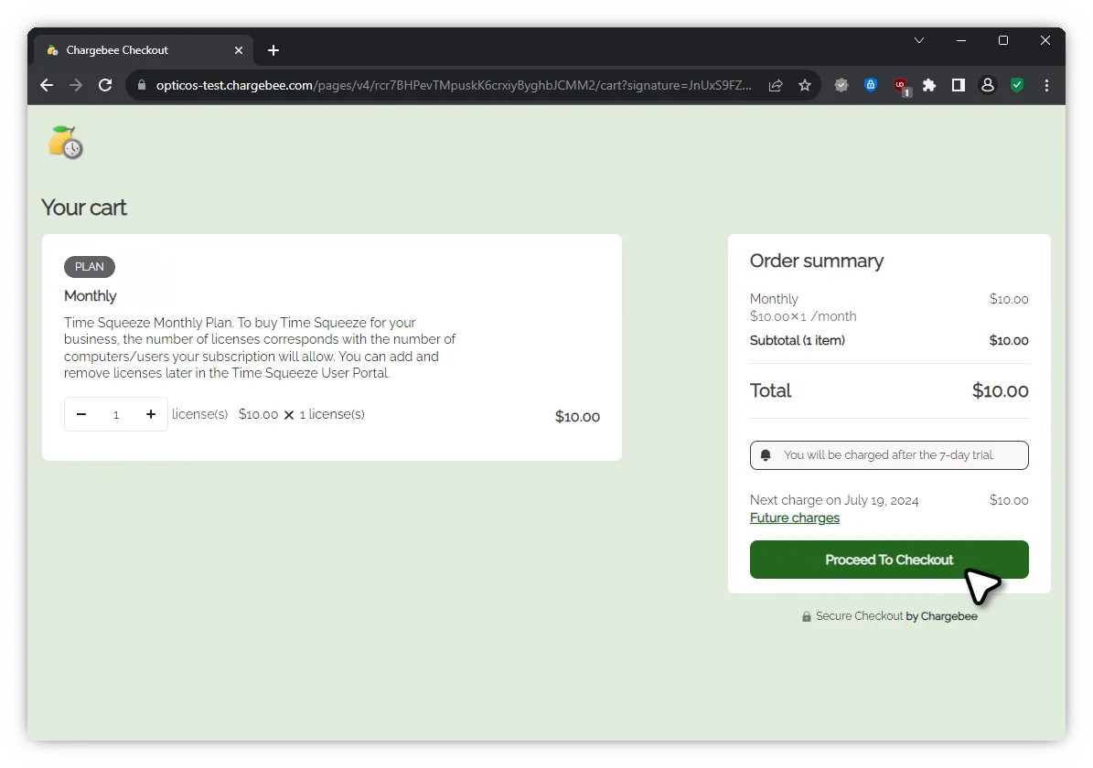Decrease license quantity with minus button

click(x=81, y=414)
